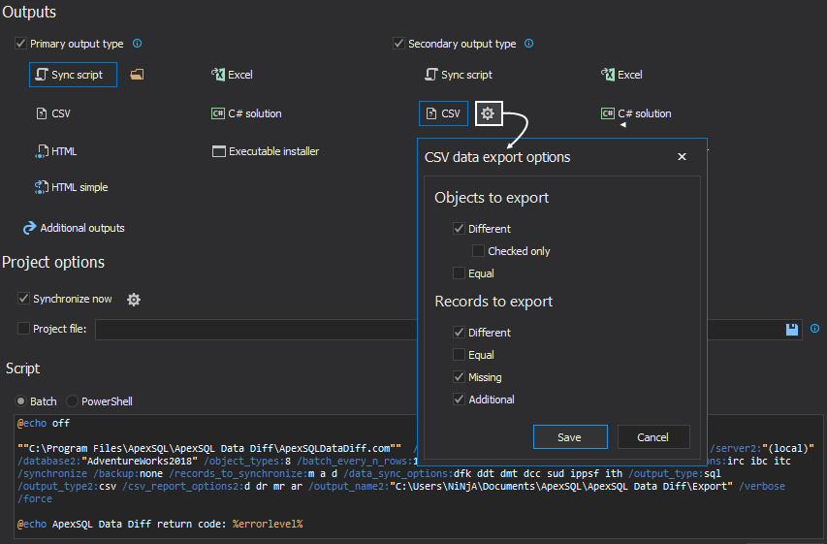Toggle Different under Objects to export

(x=459, y=229)
